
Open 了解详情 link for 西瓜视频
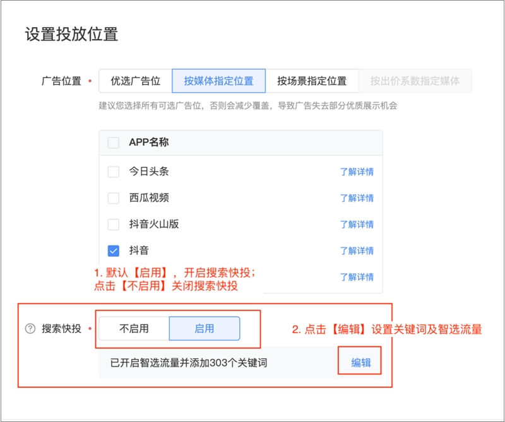(x=357, y=198)
